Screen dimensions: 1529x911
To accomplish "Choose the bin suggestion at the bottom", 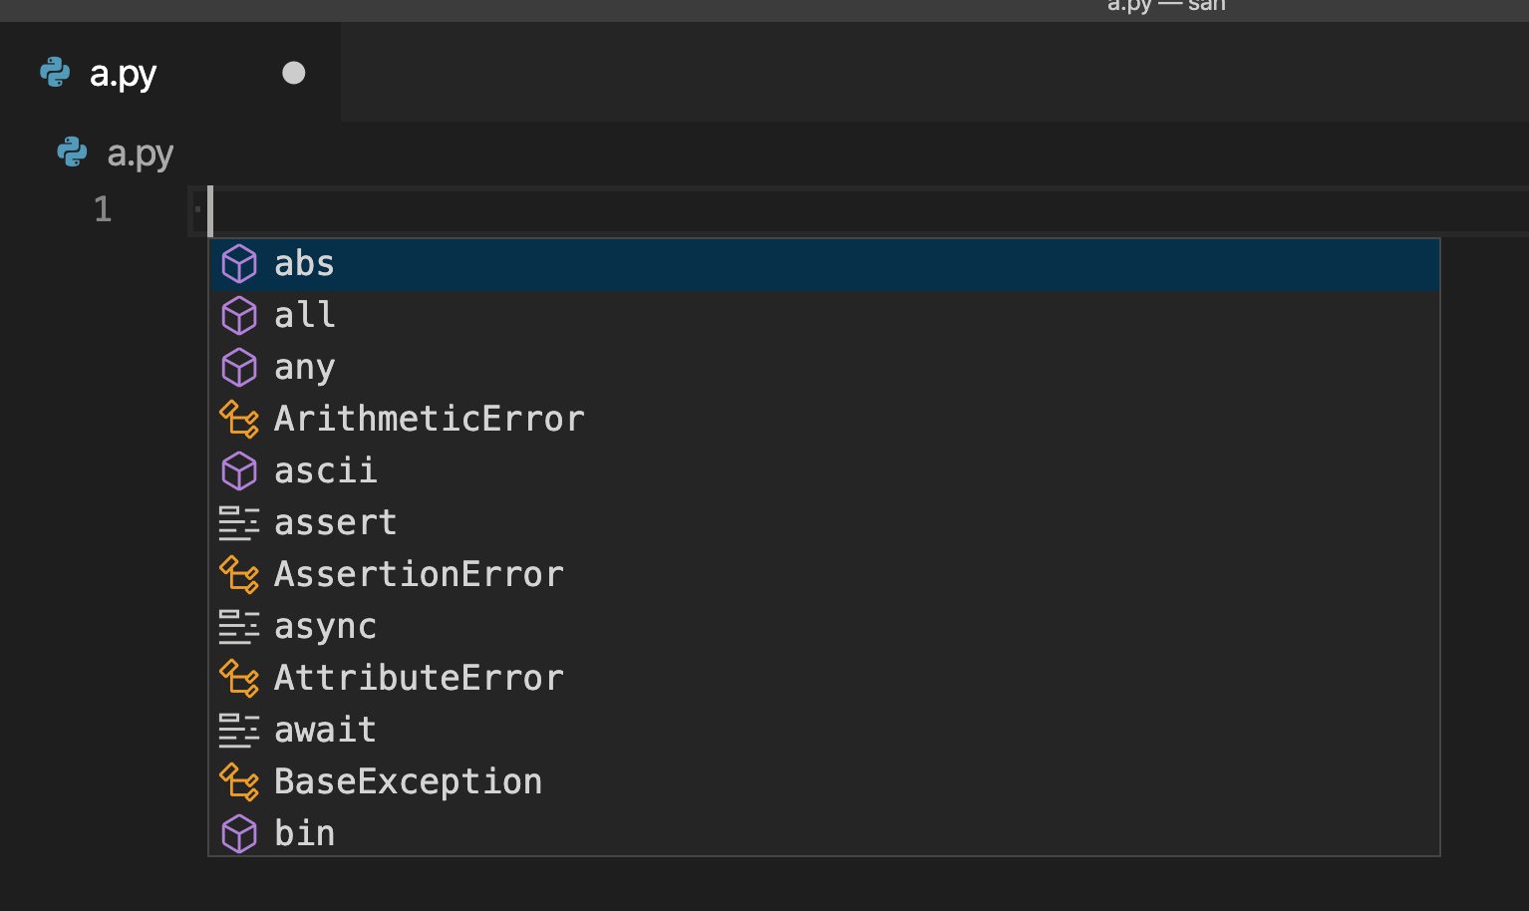I will [304, 833].
